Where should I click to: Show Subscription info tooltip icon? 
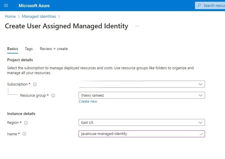point(35,84)
